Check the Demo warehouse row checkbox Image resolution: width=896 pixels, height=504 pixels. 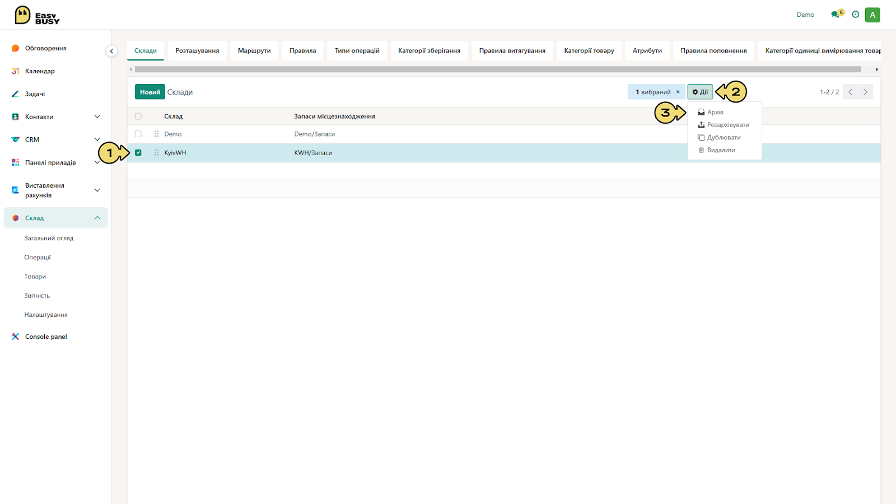138,134
